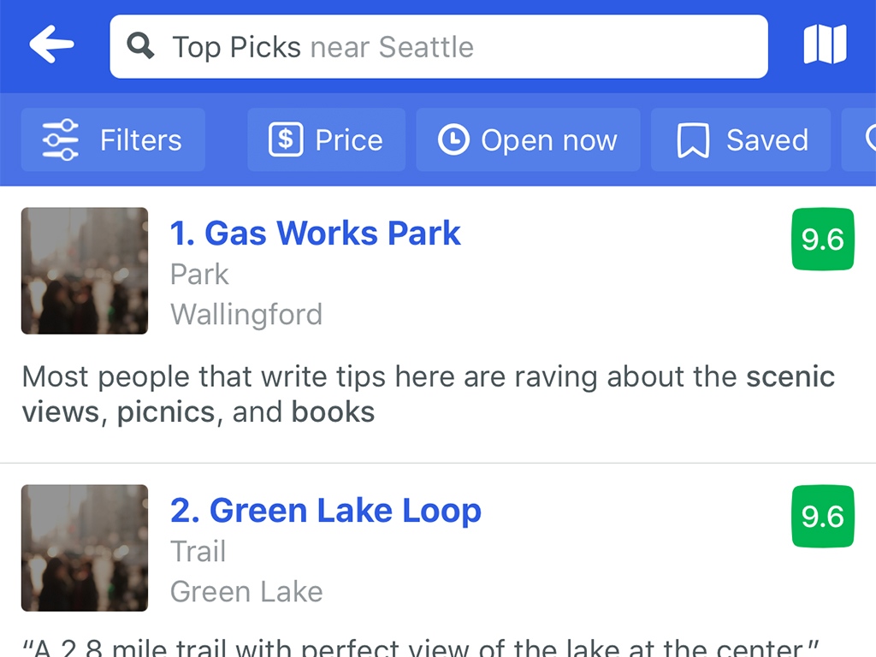Click the 9.6 rating badge for Gas Works Park

tap(822, 240)
